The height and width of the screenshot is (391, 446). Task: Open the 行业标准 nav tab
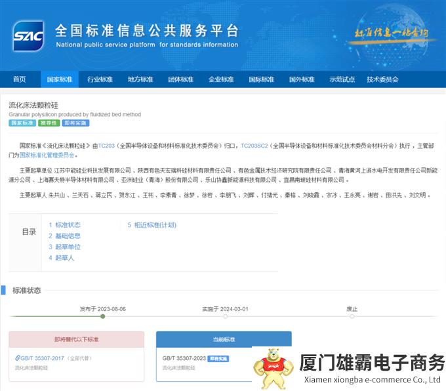(x=100, y=79)
